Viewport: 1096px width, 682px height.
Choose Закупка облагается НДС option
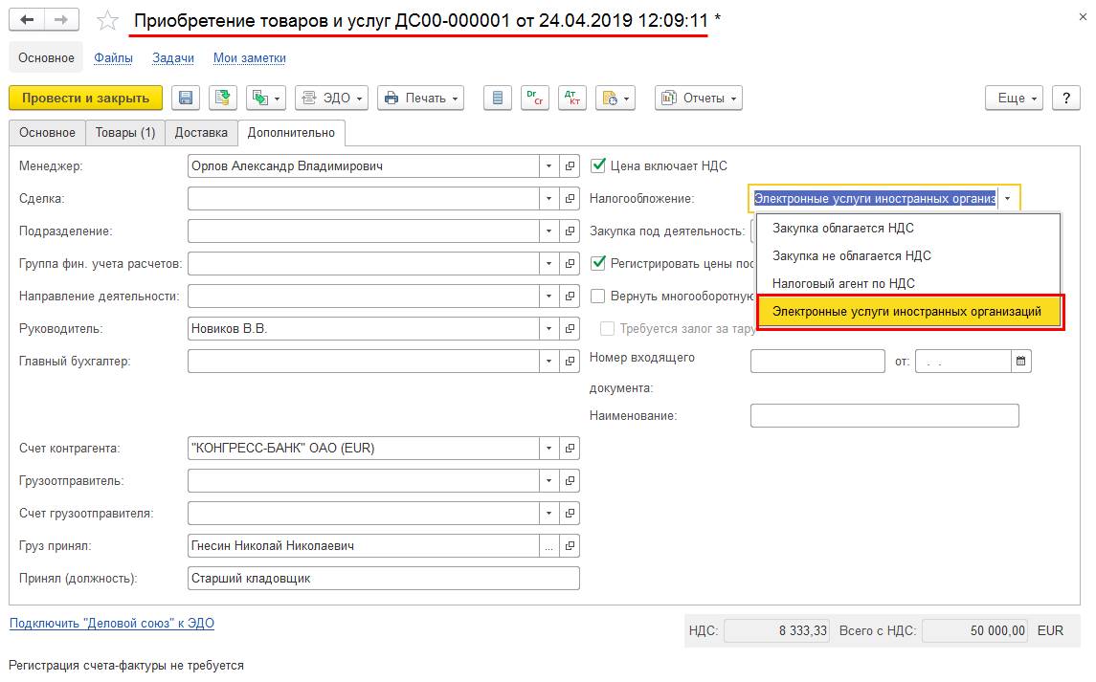(x=908, y=228)
